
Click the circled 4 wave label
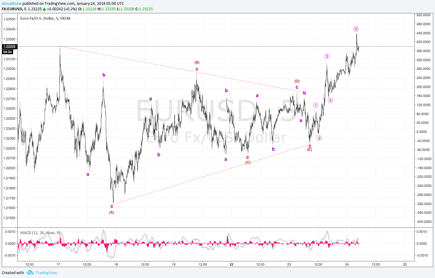(x=330, y=101)
